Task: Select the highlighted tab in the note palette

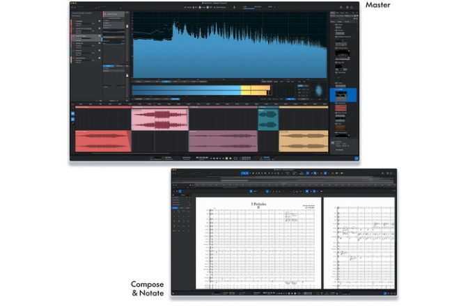Action: click(175, 208)
